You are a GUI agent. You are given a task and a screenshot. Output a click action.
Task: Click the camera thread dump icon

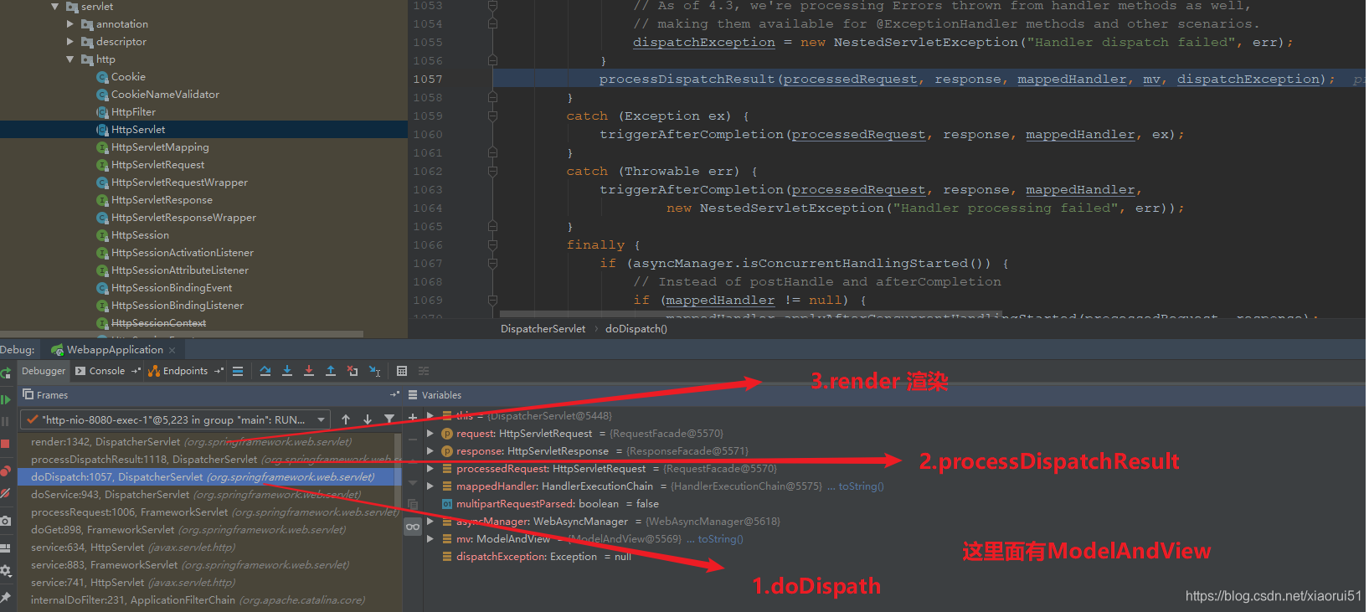pos(6,521)
